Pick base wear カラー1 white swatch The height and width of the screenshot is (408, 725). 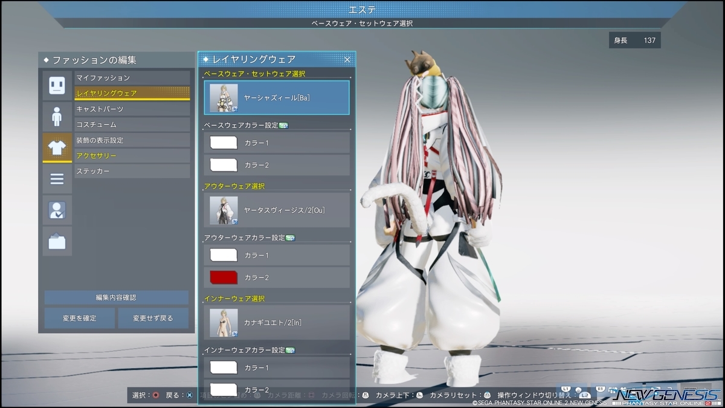(x=224, y=143)
